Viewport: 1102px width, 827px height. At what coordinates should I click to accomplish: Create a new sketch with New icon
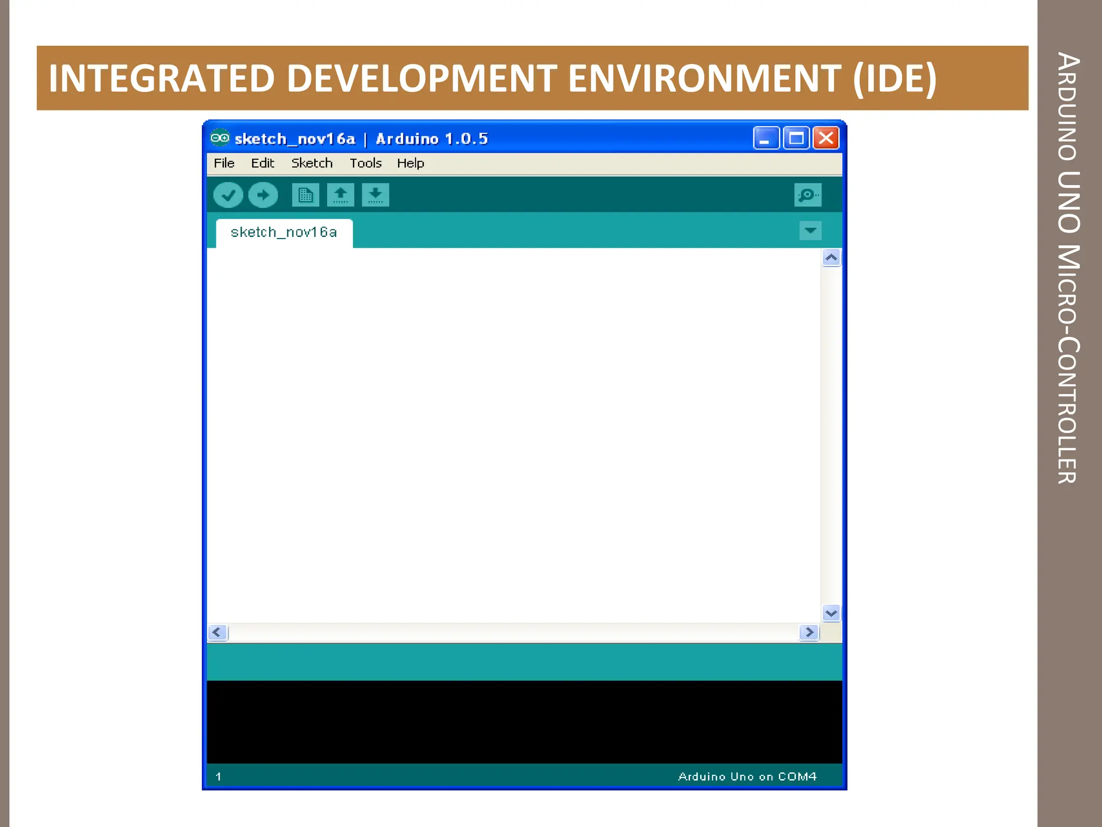point(306,195)
